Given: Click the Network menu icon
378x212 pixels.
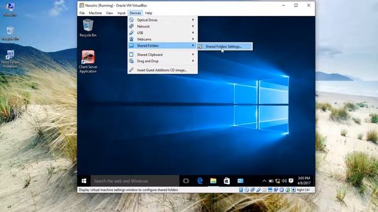Looking at the screenshot, I should (x=131, y=26).
